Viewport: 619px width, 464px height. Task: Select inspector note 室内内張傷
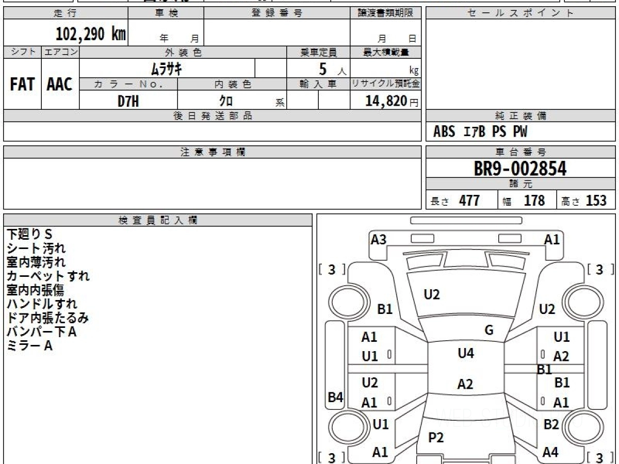35,290
